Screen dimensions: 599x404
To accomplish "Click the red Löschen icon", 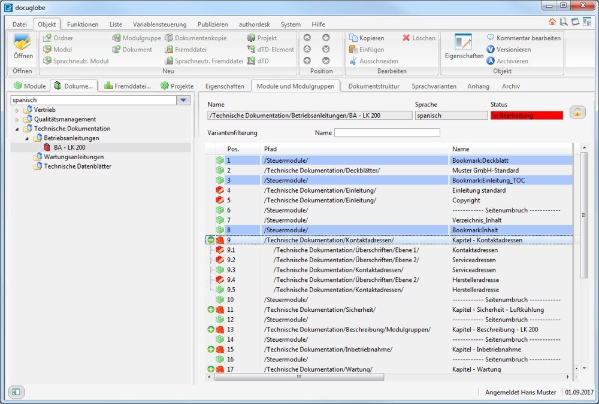I will click(x=407, y=38).
